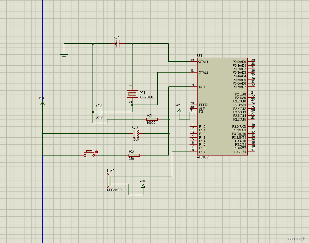309x243 pixels.
Task: Click the P3.7/RD pin label
Action: (240, 152)
